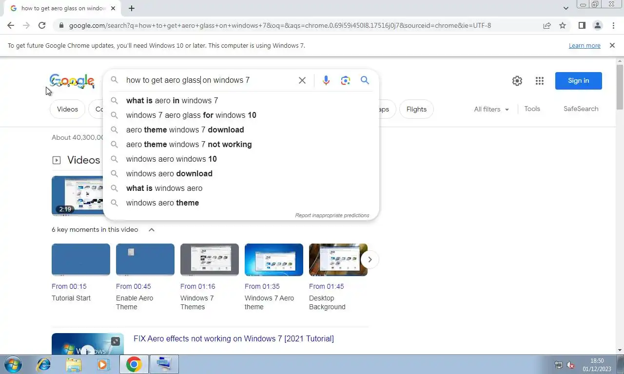624x374 pixels.
Task: Click Report inappropriate predictions
Action: point(332,215)
